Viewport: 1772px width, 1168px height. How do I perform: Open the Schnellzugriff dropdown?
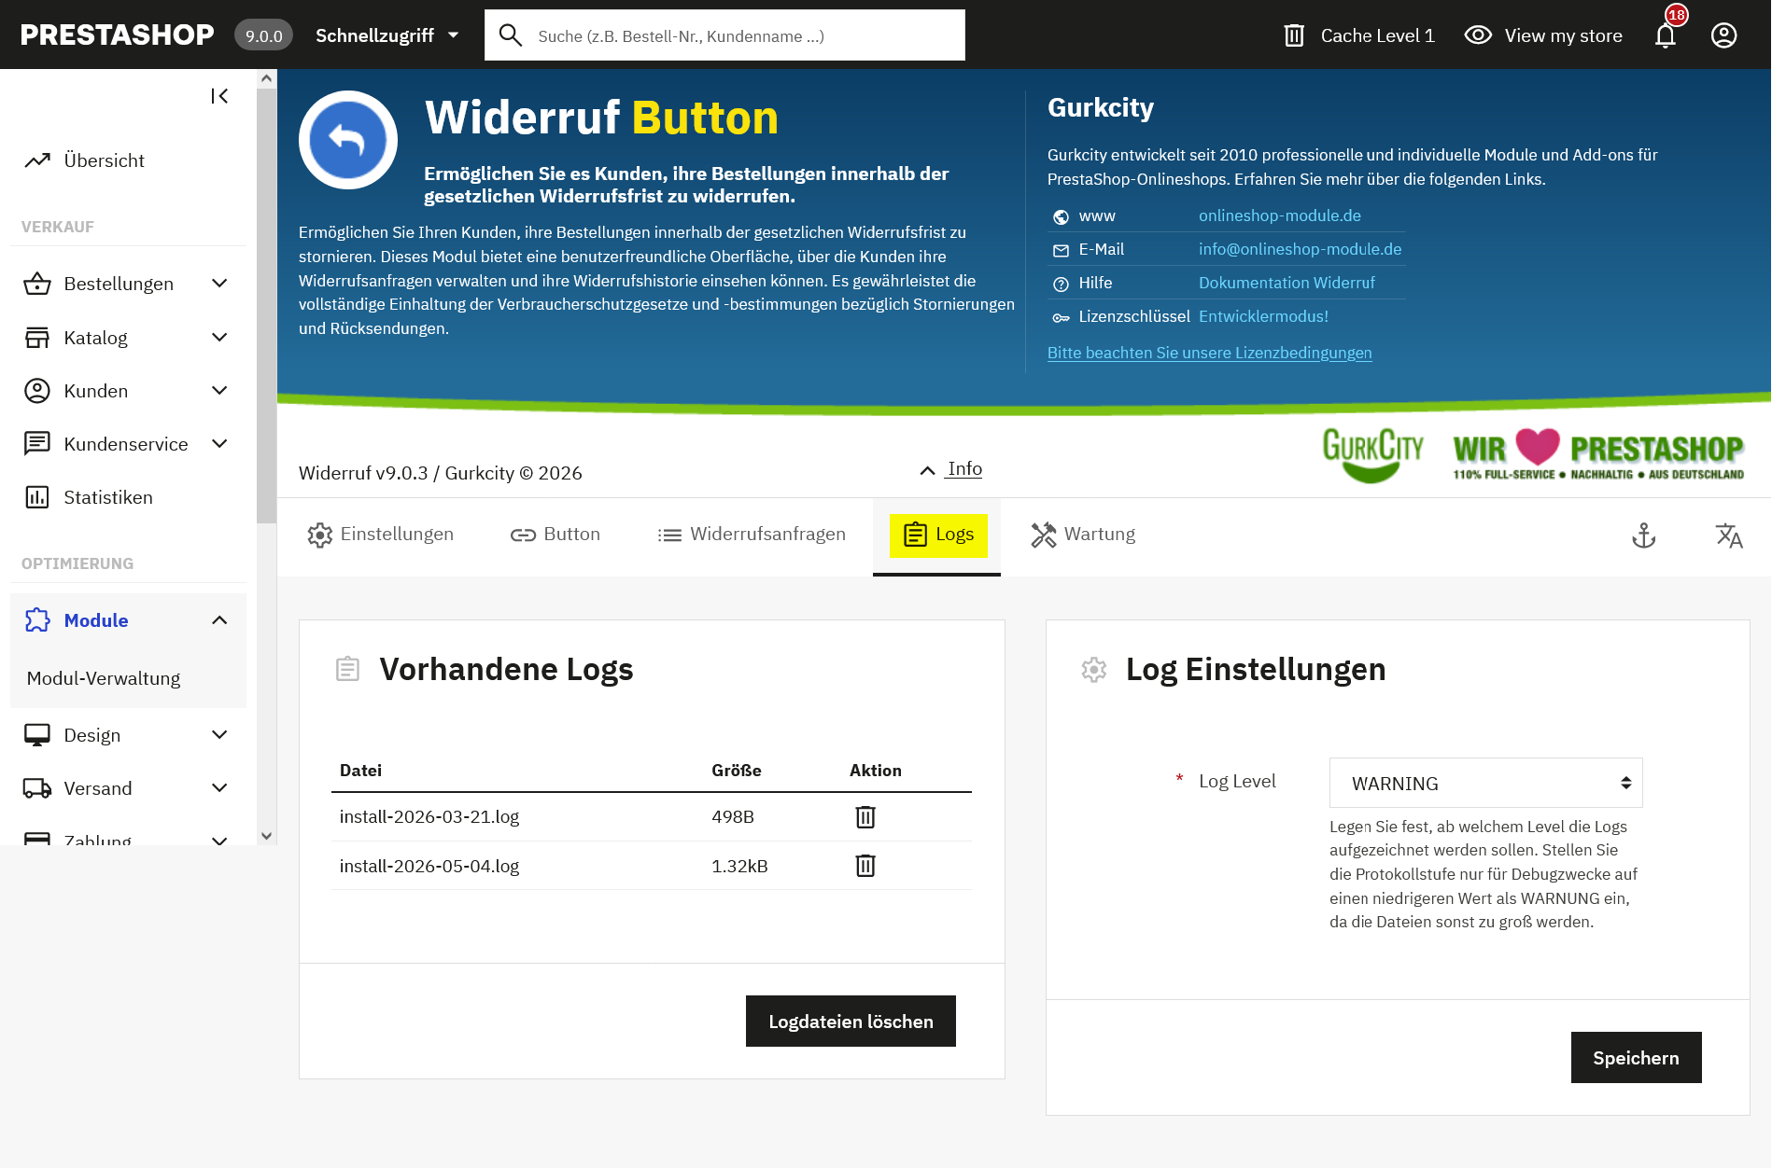click(387, 35)
